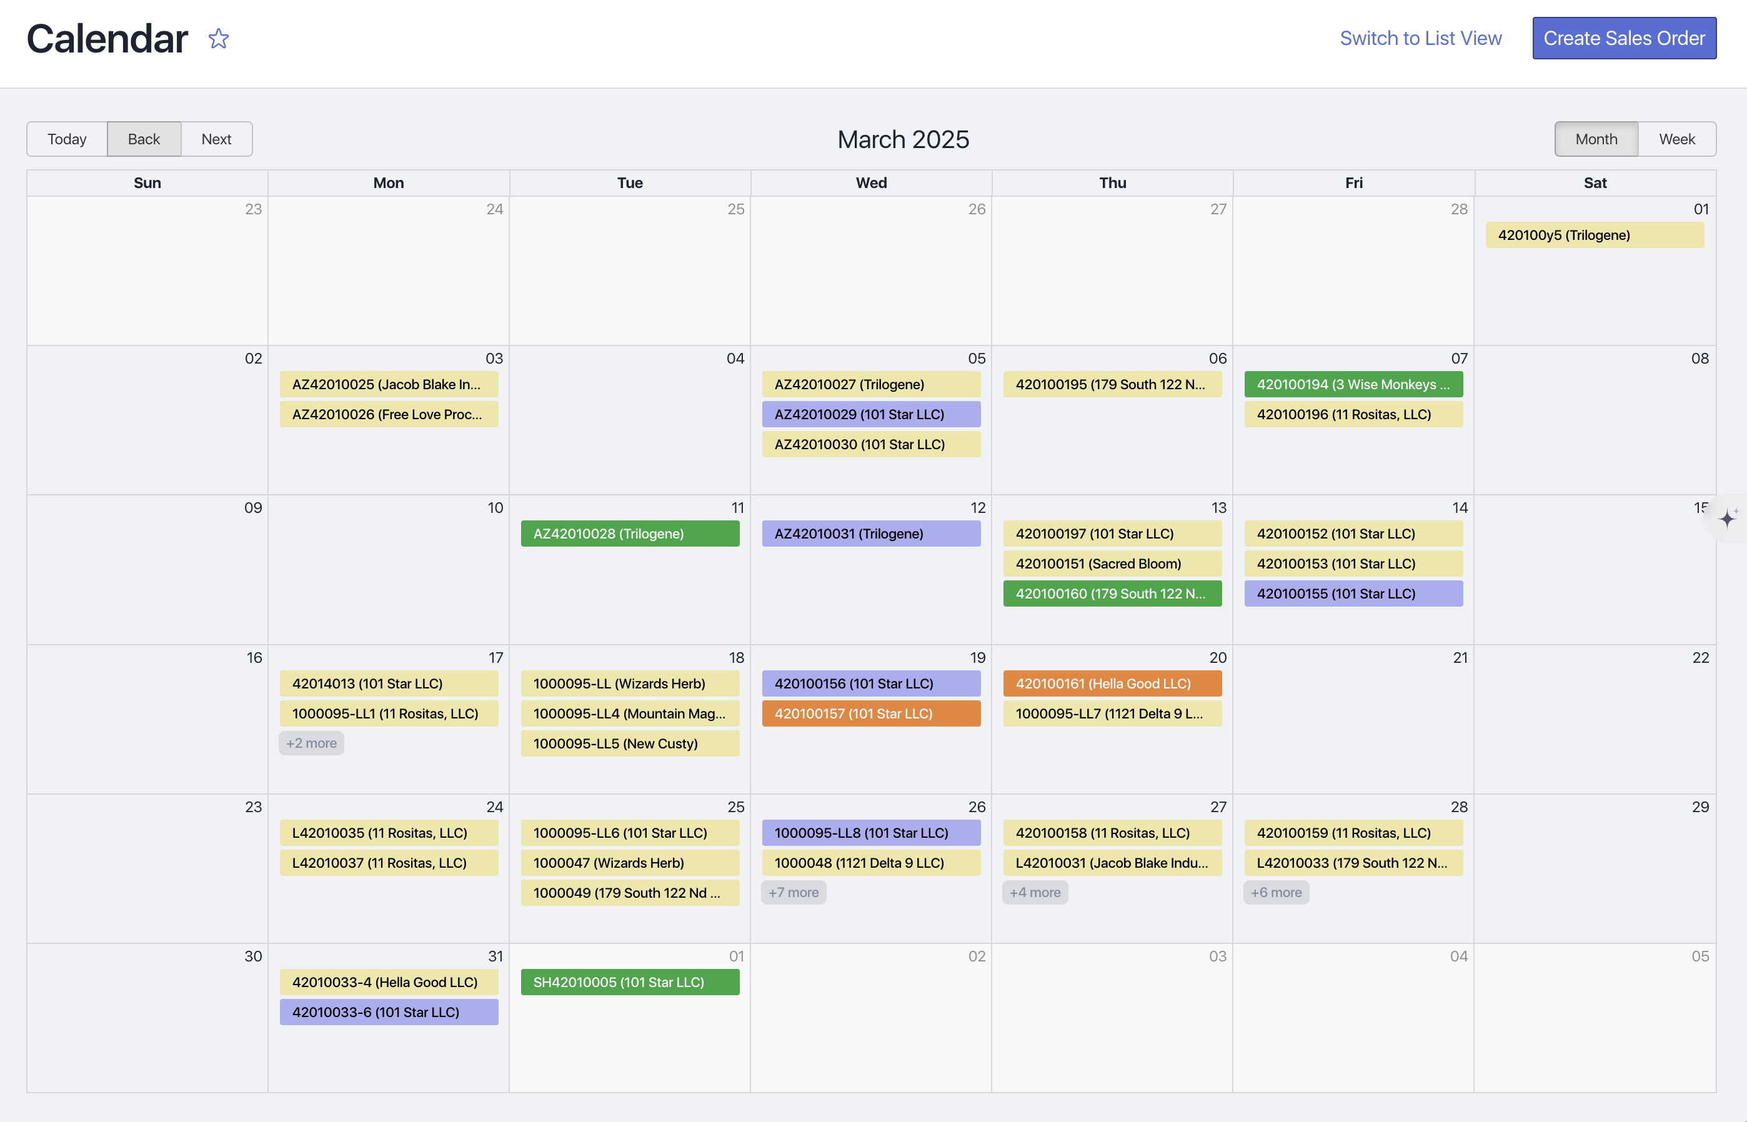
Task: Open order 1000047 (Wizards Herb)
Action: coord(630,863)
